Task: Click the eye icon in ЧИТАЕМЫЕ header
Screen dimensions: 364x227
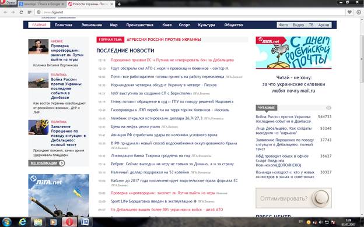Action: (328, 108)
